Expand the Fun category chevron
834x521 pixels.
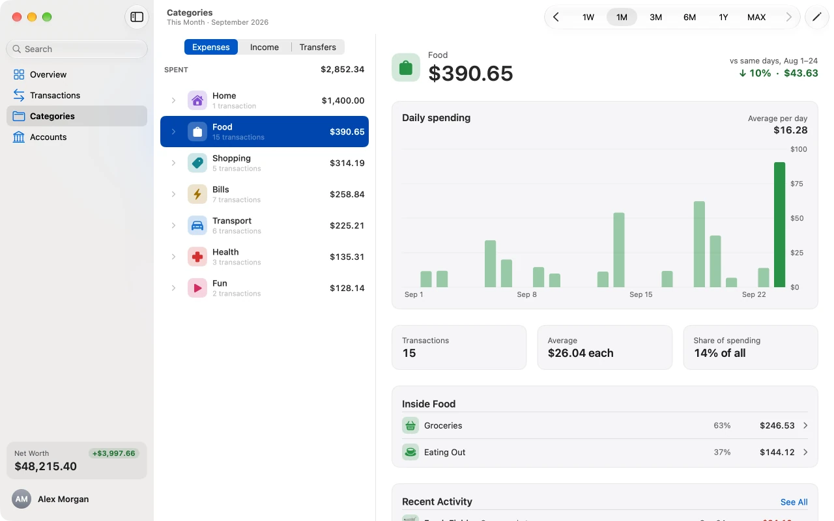point(173,288)
